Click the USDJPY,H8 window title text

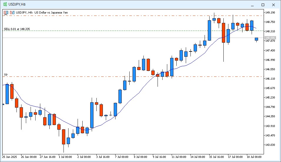17,4
